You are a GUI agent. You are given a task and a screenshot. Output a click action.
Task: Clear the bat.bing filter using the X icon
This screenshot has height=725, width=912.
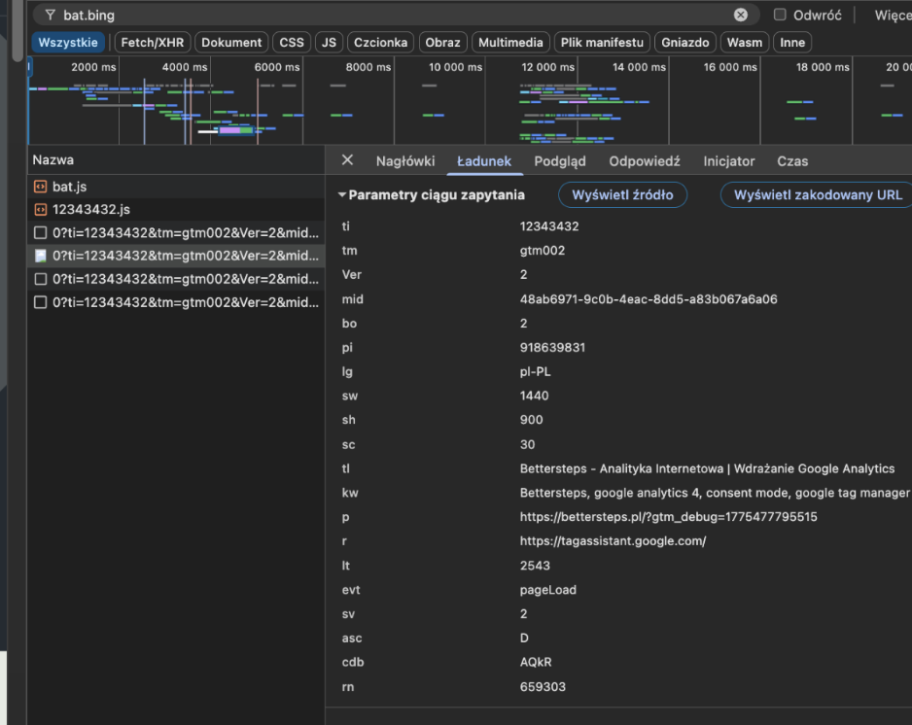click(x=741, y=14)
